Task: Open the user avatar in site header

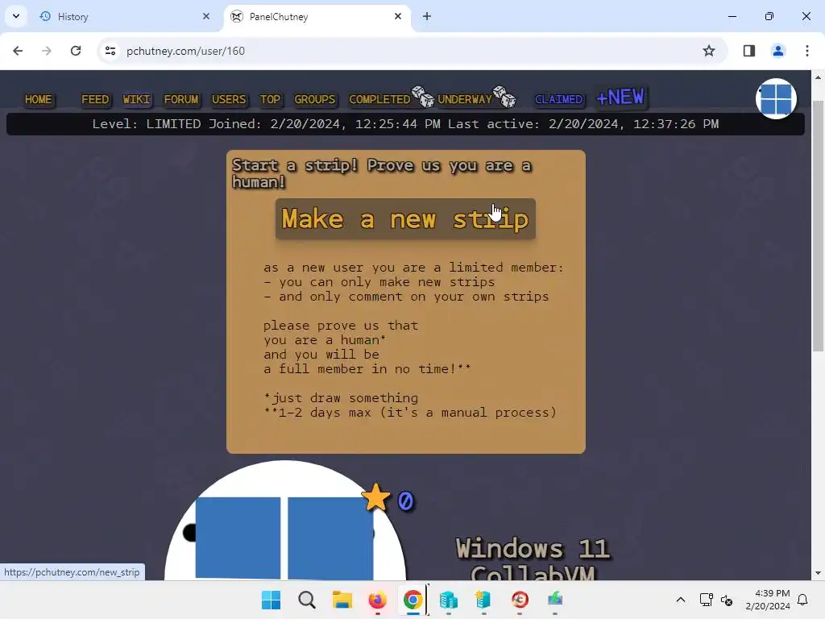Action: (776, 99)
